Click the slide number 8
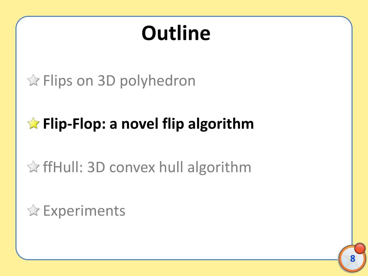368x276 pixels. click(x=353, y=259)
